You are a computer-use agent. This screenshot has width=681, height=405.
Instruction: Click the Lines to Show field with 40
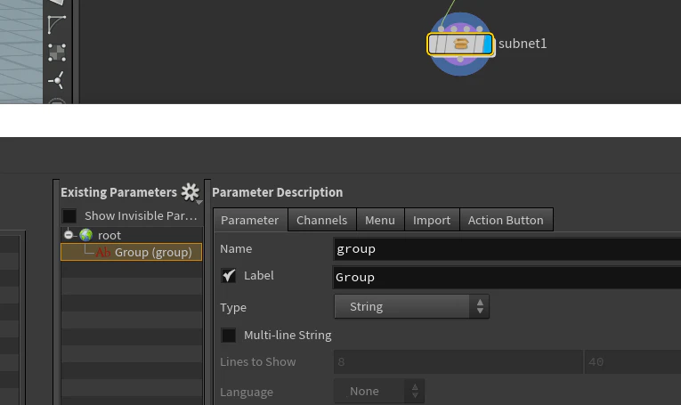[633, 362]
